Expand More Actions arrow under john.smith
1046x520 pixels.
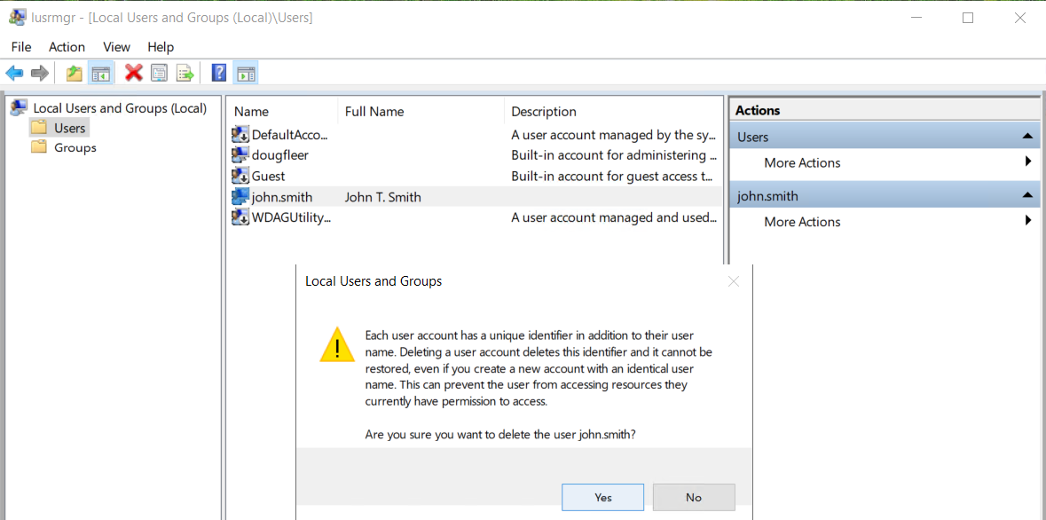tap(1028, 222)
